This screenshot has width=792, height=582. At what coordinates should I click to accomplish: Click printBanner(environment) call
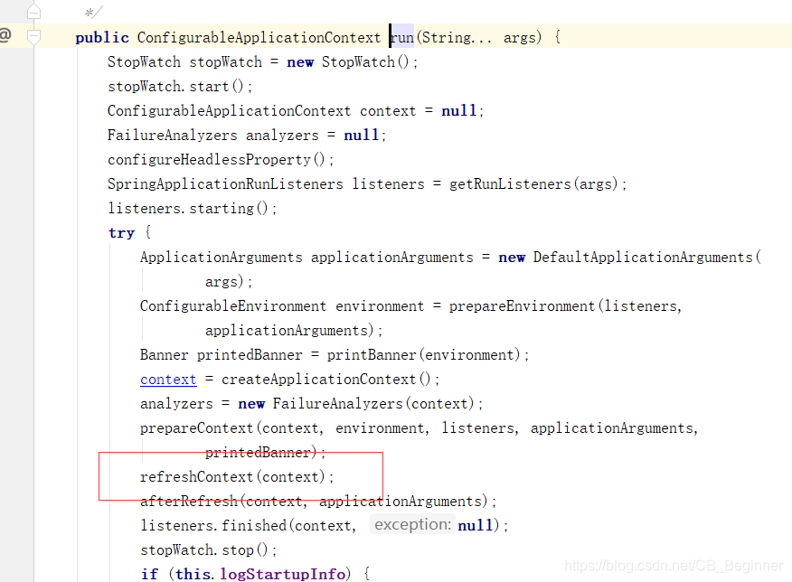click(423, 355)
